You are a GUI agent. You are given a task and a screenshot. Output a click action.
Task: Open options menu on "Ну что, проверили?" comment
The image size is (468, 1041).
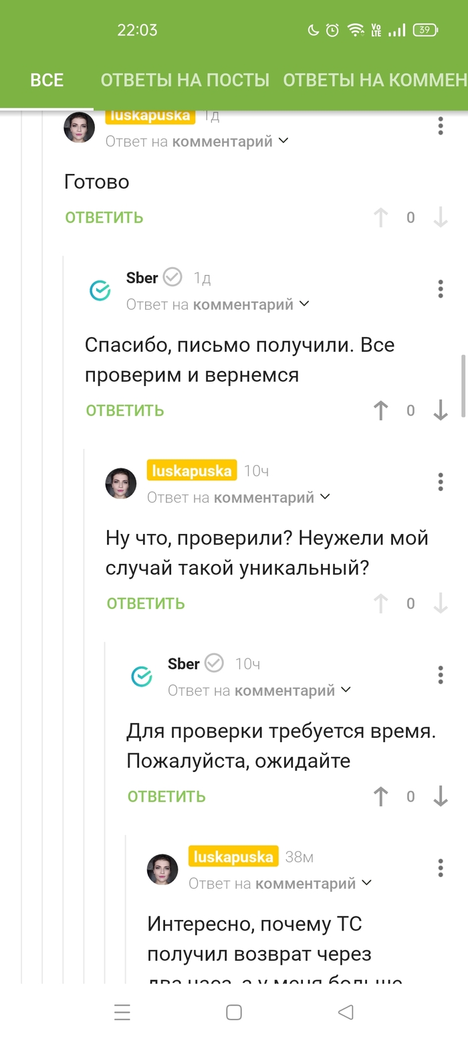click(x=440, y=482)
